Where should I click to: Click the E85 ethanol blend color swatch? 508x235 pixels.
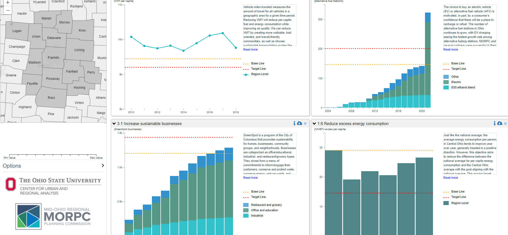(x=446, y=88)
